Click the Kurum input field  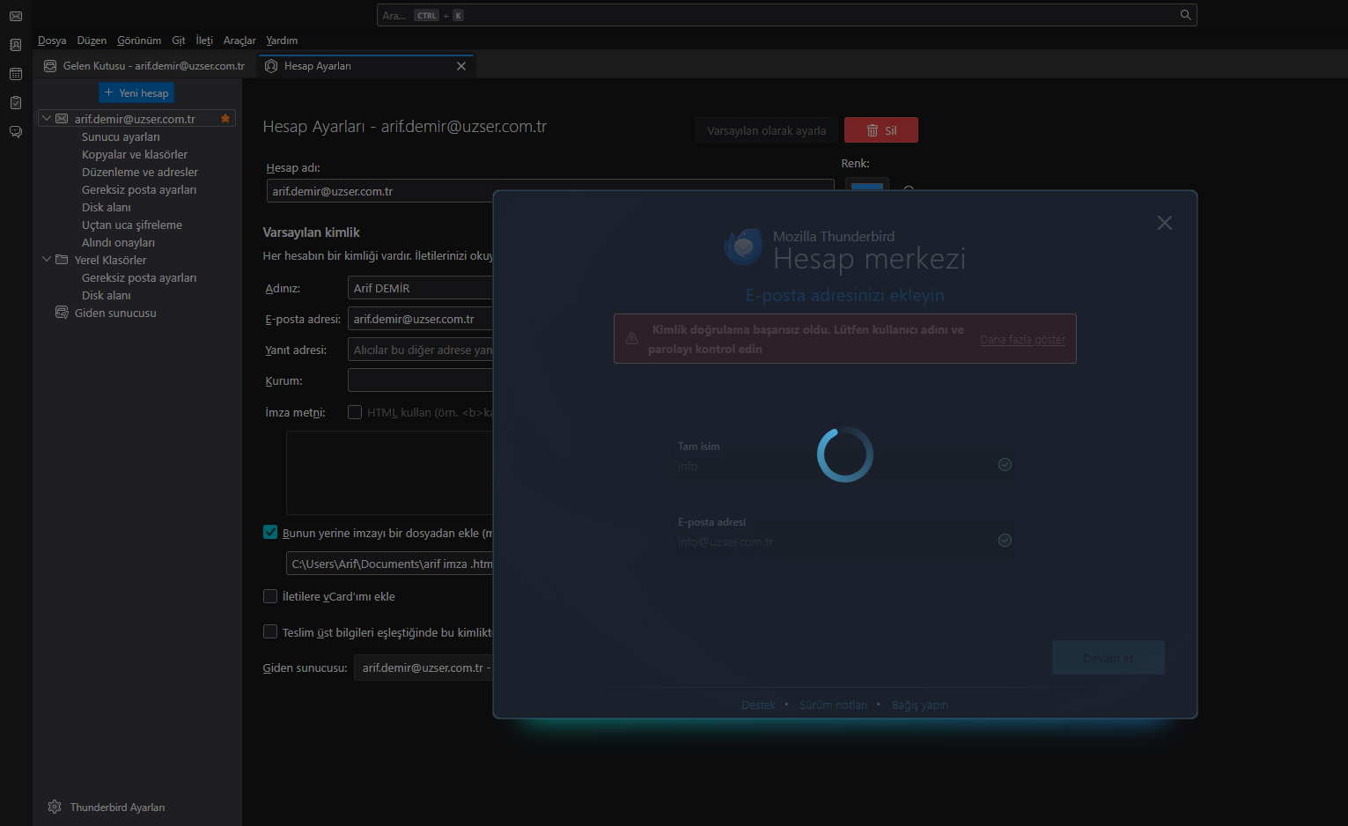[420, 380]
